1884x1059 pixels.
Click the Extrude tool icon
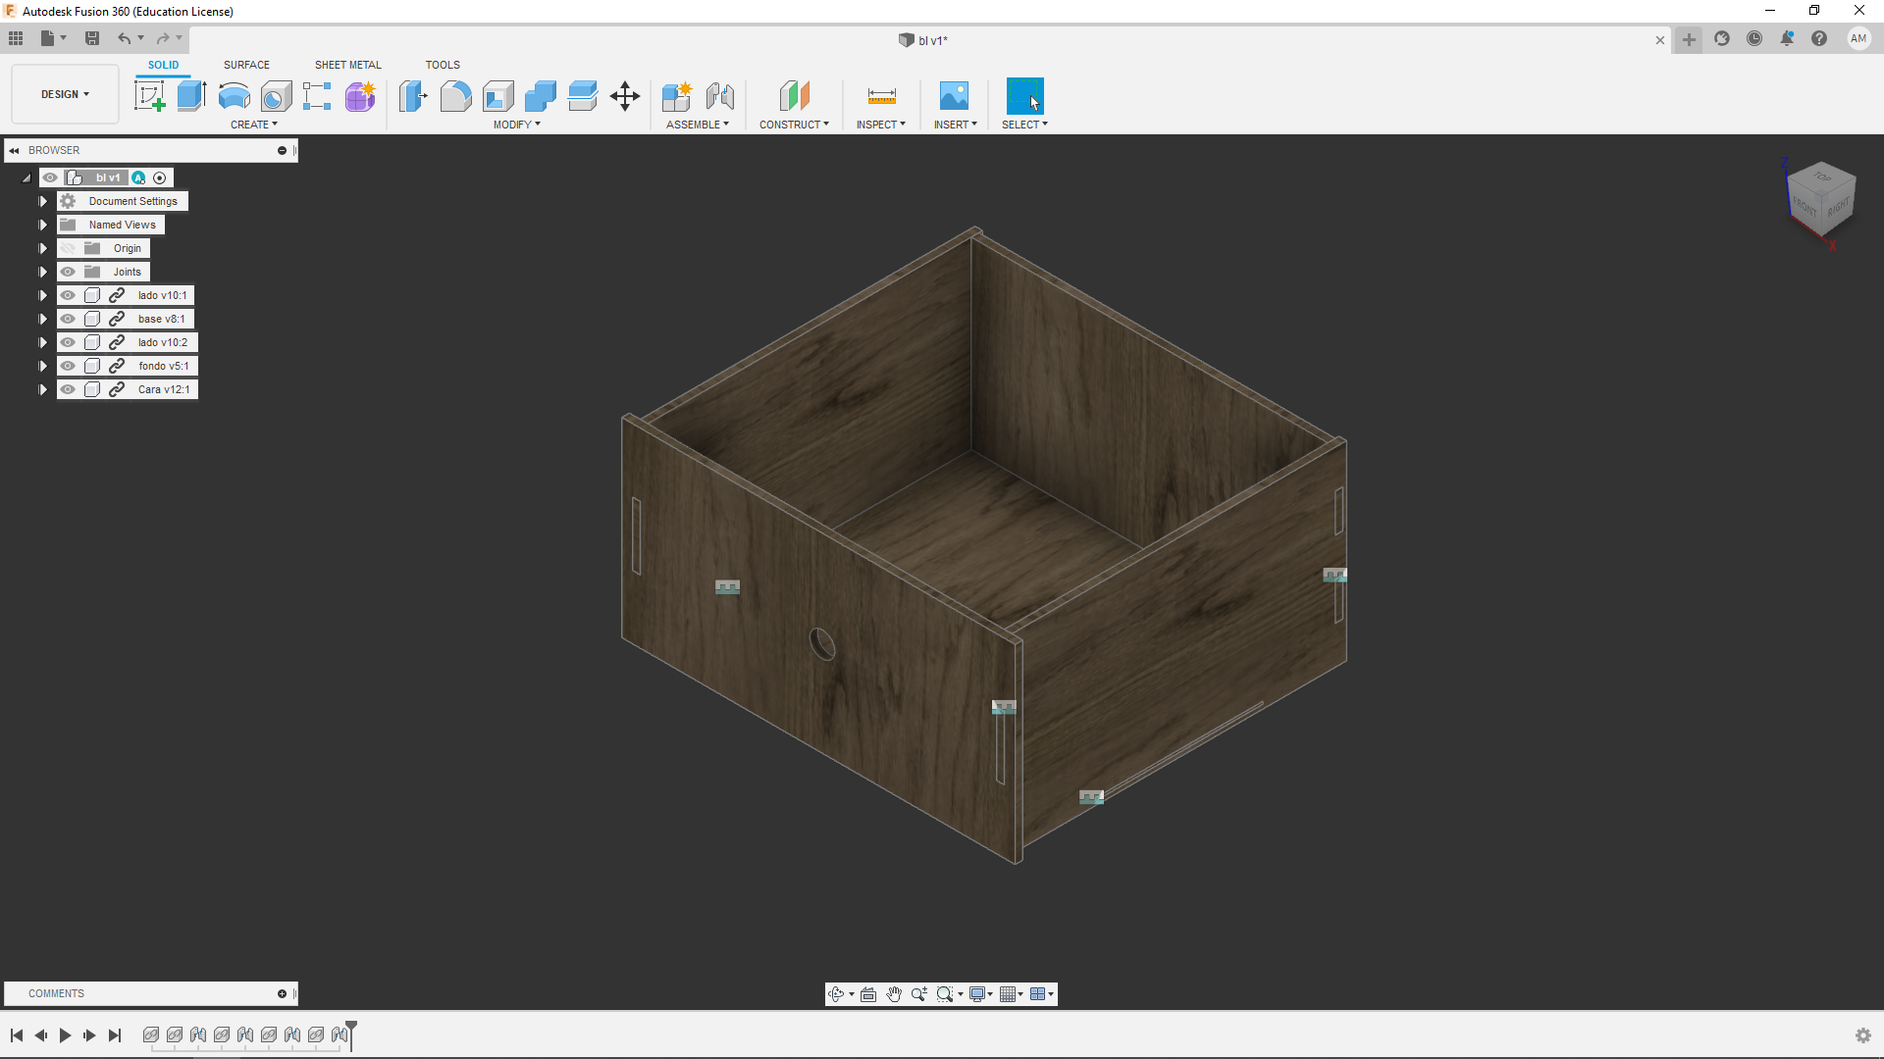[x=191, y=96]
